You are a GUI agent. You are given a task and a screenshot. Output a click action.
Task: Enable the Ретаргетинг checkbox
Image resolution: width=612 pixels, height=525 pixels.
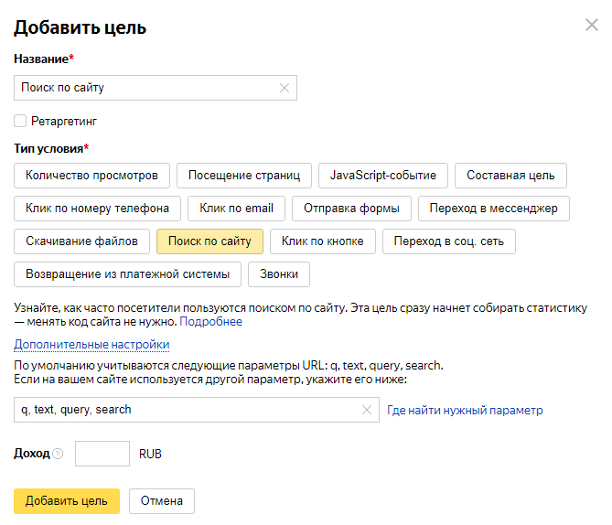pos(20,121)
